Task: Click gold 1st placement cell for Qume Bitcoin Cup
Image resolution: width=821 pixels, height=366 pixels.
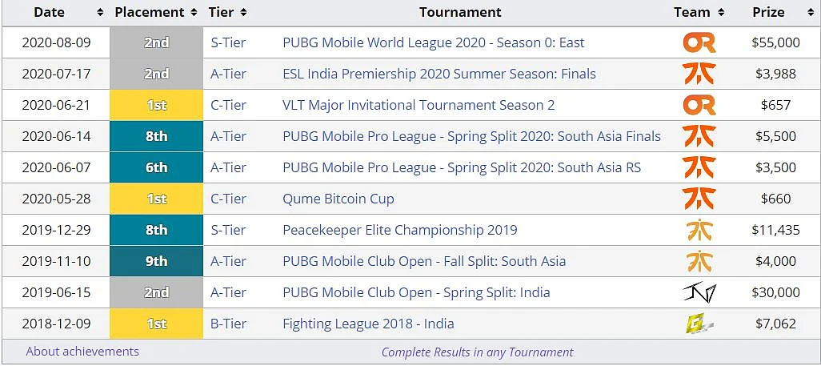Action: click(x=157, y=199)
